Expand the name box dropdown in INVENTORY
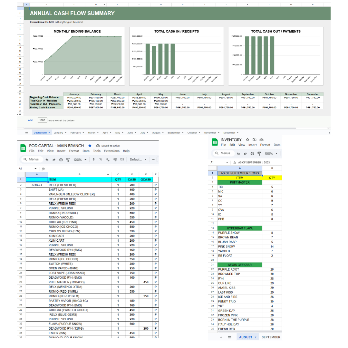 tap(227, 162)
